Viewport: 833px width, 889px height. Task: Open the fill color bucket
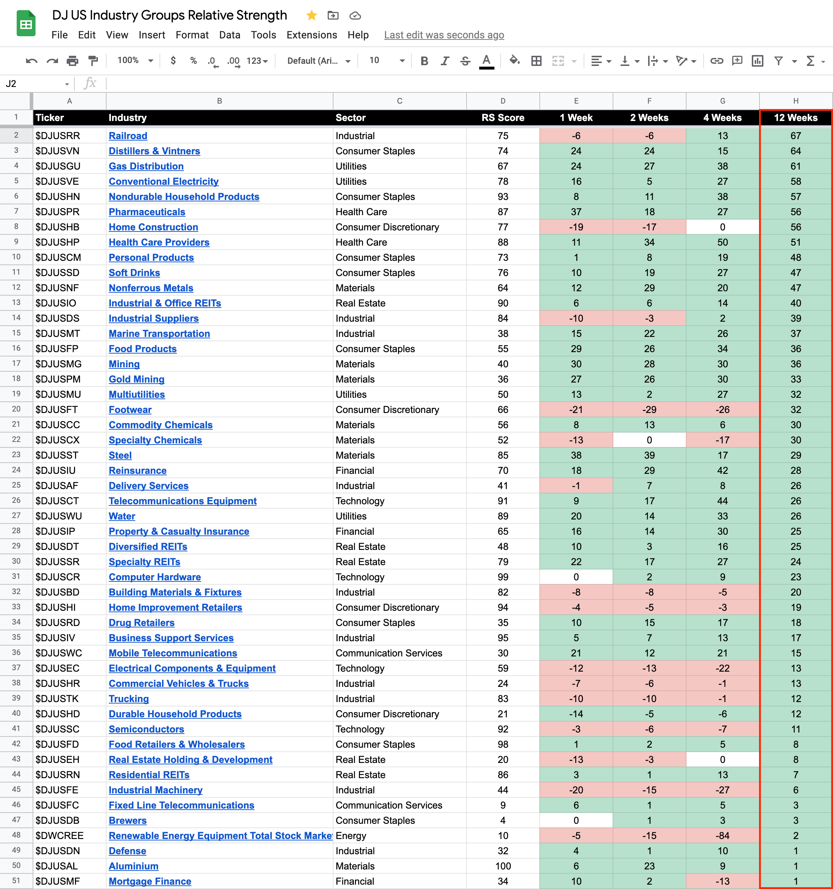514,60
